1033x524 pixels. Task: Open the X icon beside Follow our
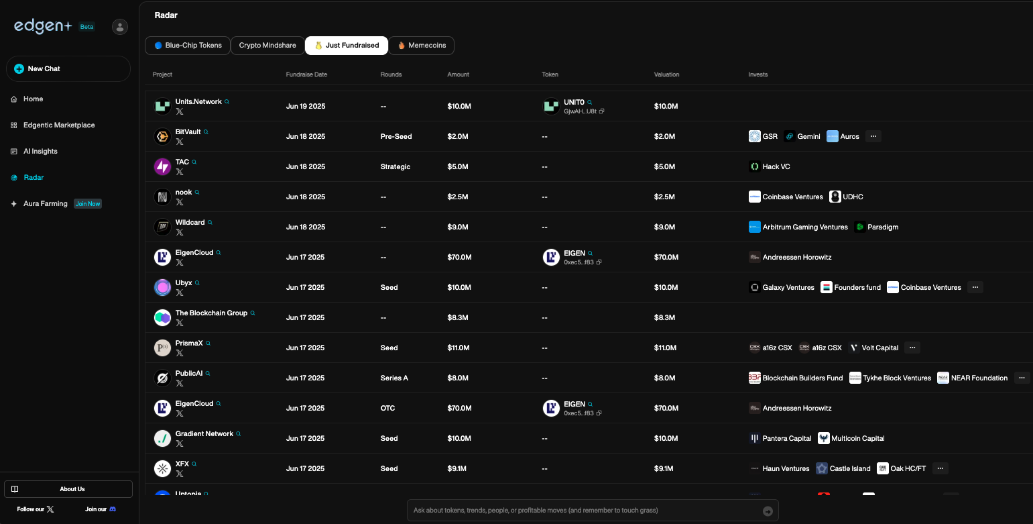[50, 509]
